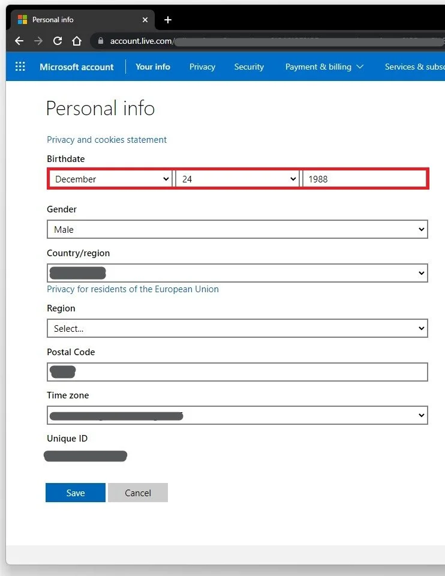Open the Your info tab
The height and width of the screenshot is (576, 445).
[x=153, y=67]
